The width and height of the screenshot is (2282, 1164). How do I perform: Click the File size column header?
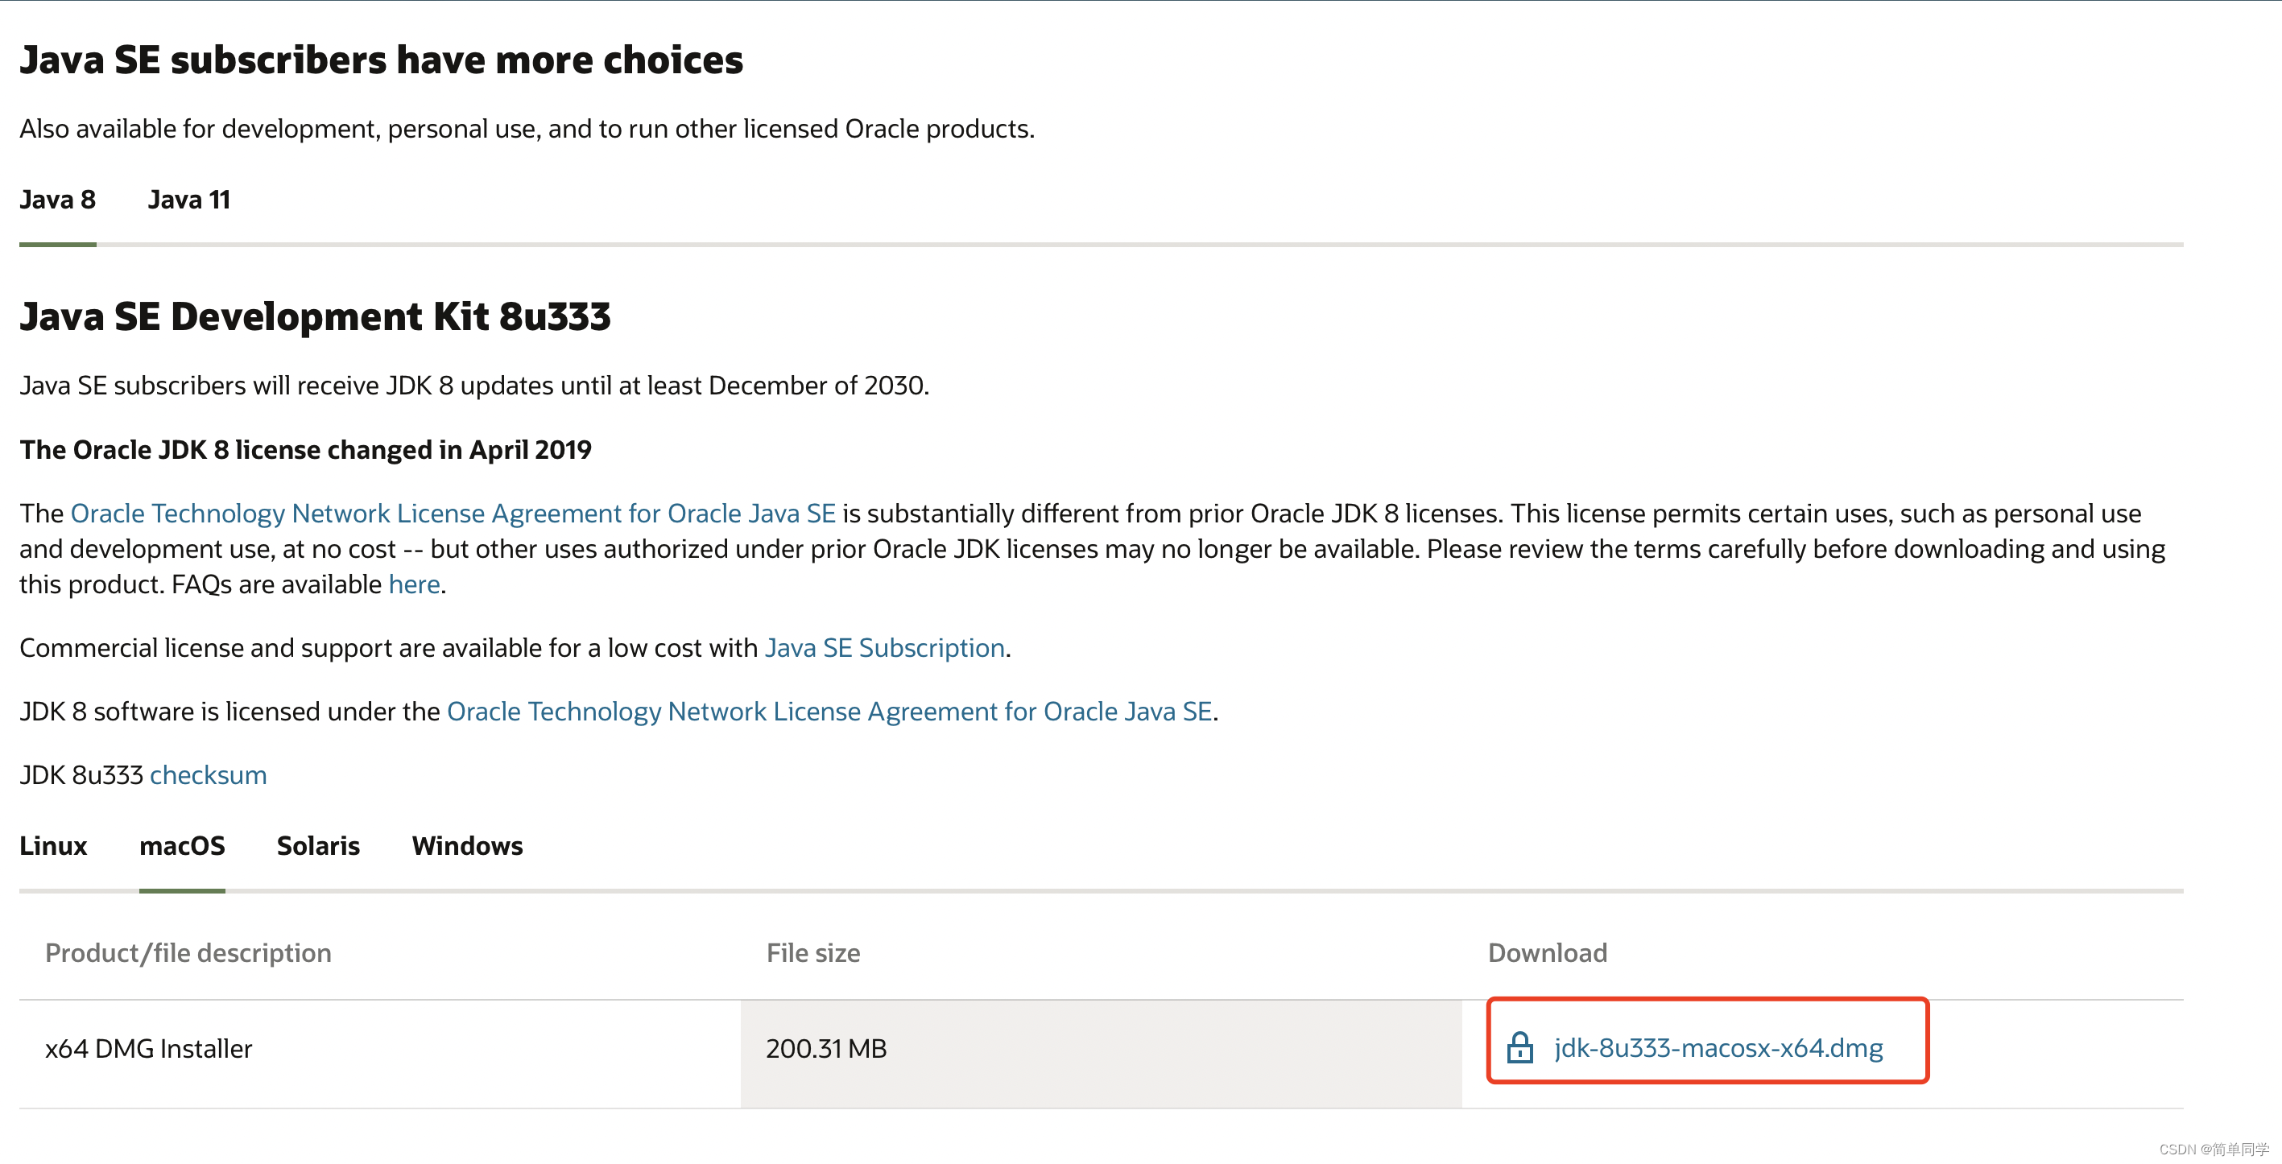pos(812,952)
